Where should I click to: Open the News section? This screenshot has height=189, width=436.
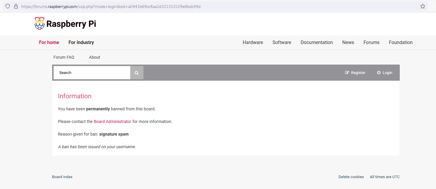(348, 43)
